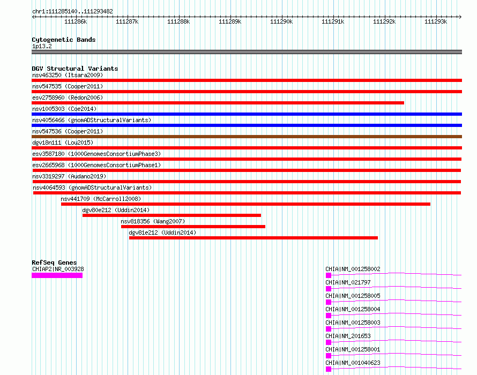Screen dimensions: 477x375
Task: Click dgv18n111 (Lou2015) variant label
Action: coord(63,142)
